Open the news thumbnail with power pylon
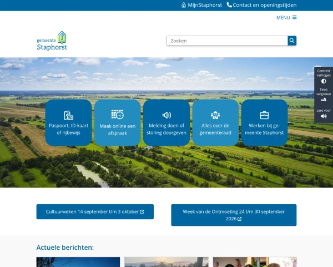This screenshot has width=333, height=267. tap(78, 262)
